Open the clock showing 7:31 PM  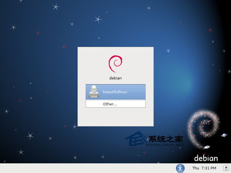(209, 168)
